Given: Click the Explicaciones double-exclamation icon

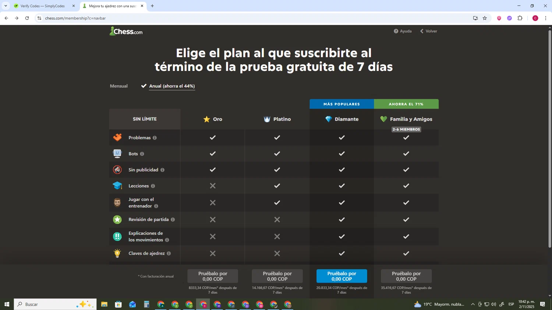Looking at the screenshot, I should (x=117, y=237).
